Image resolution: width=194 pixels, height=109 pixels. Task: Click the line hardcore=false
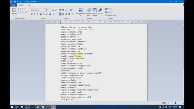(x=69, y=80)
